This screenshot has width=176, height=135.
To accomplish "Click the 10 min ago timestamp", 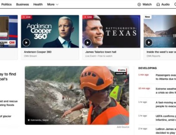I will [x=144, y=88].
